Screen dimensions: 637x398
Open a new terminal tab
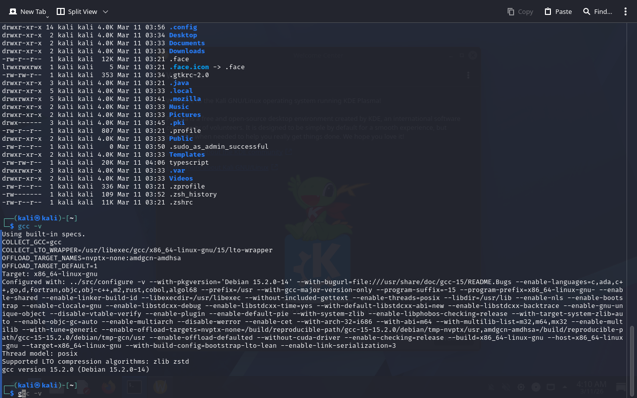(27, 11)
